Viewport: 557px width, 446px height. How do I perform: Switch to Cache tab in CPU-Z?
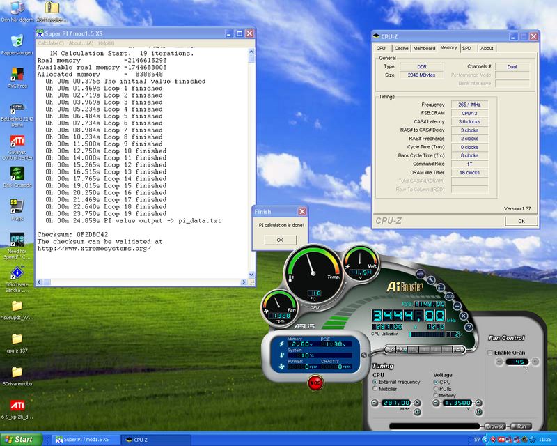click(402, 48)
